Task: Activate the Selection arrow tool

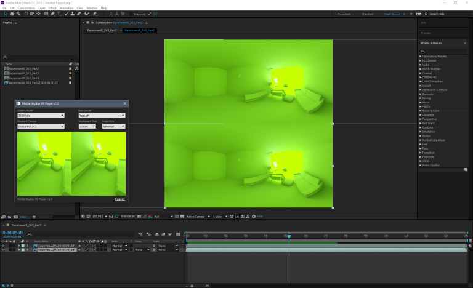Action: 6,13
